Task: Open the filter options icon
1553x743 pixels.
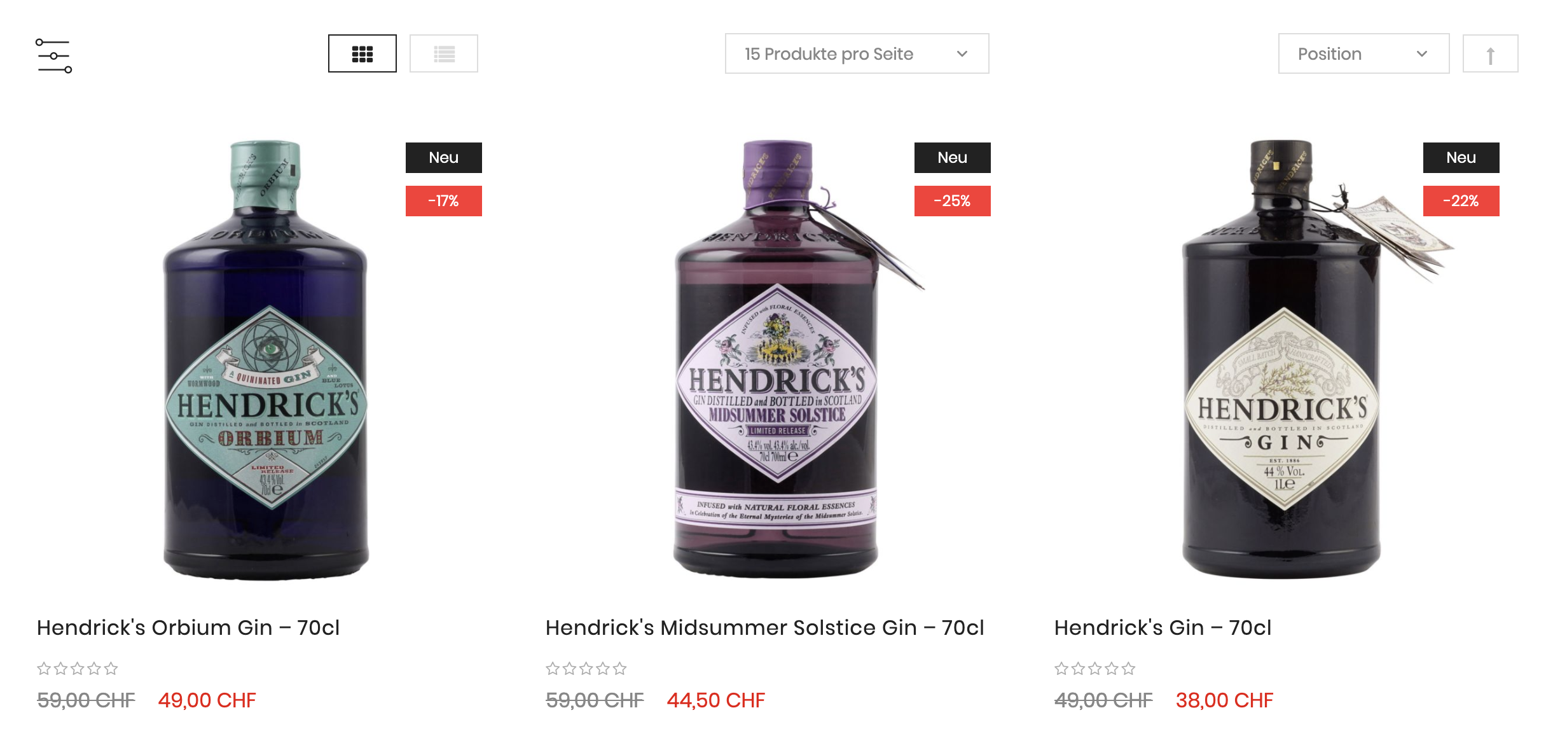Action: click(54, 55)
